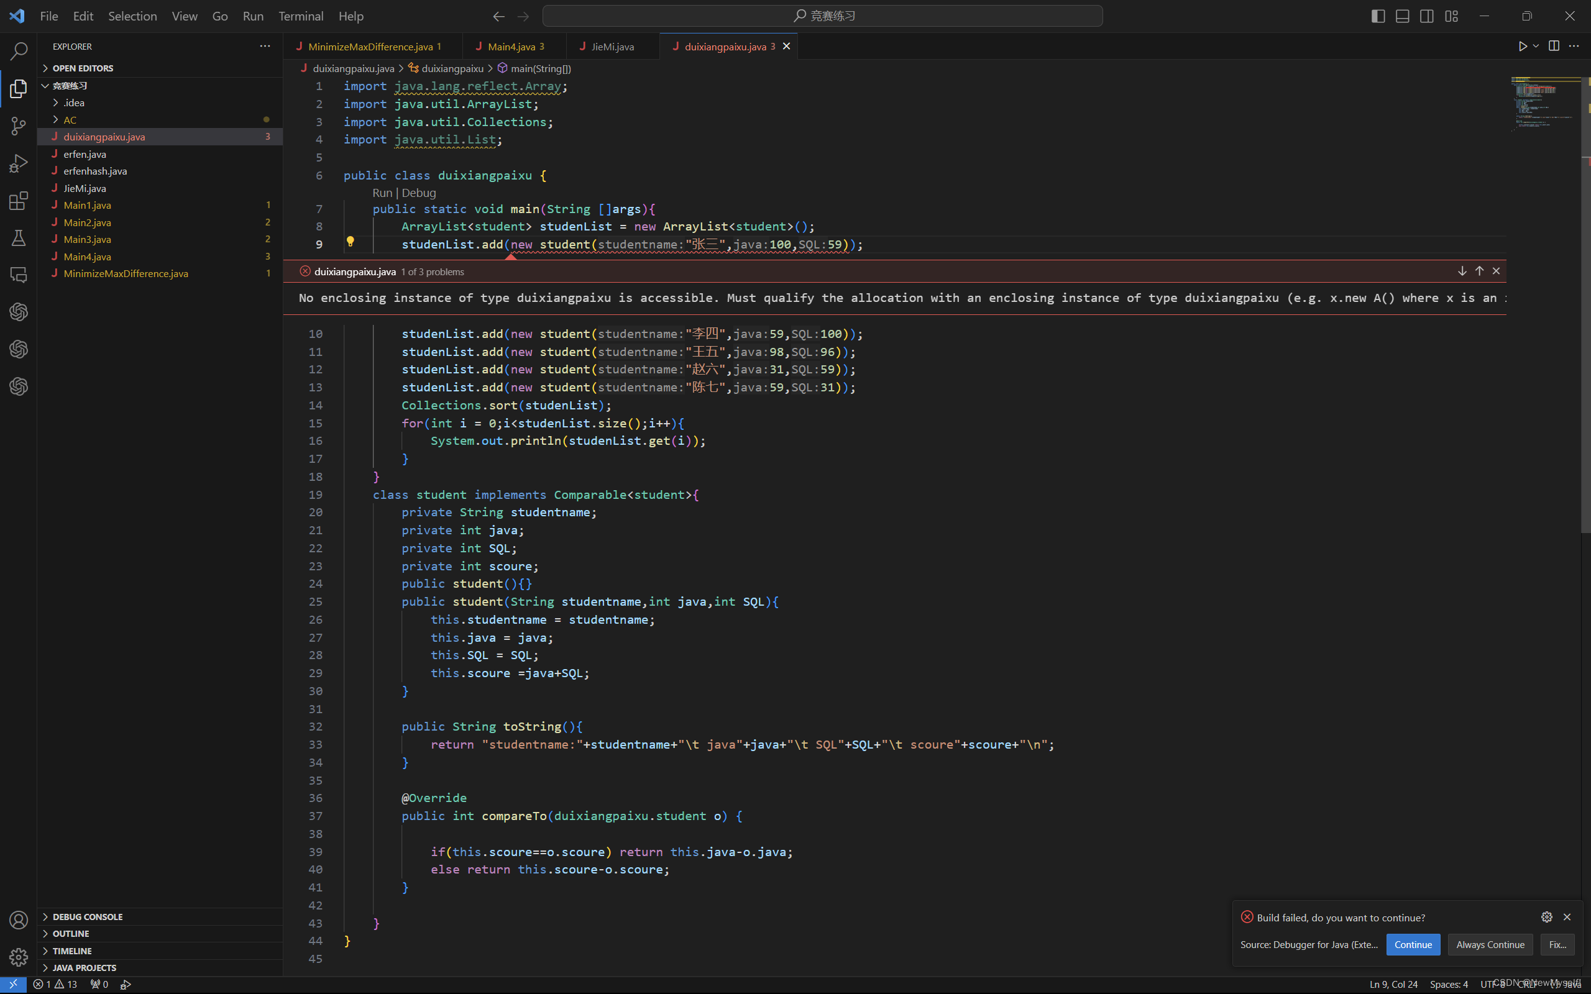Image resolution: width=1591 pixels, height=994 pixels.
Task: Open the Terminal menu
Action: click(300, 16)
